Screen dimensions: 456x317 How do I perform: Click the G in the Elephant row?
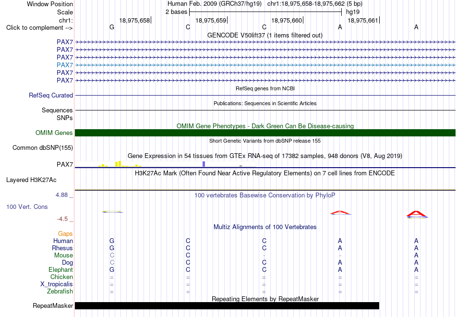112,269
